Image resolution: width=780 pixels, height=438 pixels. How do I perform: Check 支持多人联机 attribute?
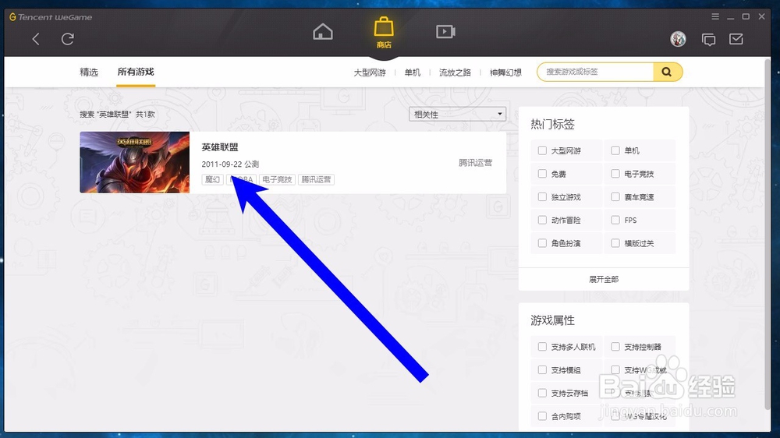point(542,347)
